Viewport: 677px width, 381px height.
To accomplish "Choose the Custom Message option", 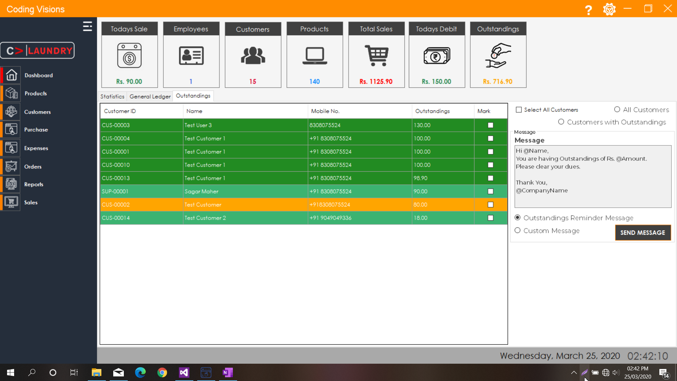I will 518,231.
